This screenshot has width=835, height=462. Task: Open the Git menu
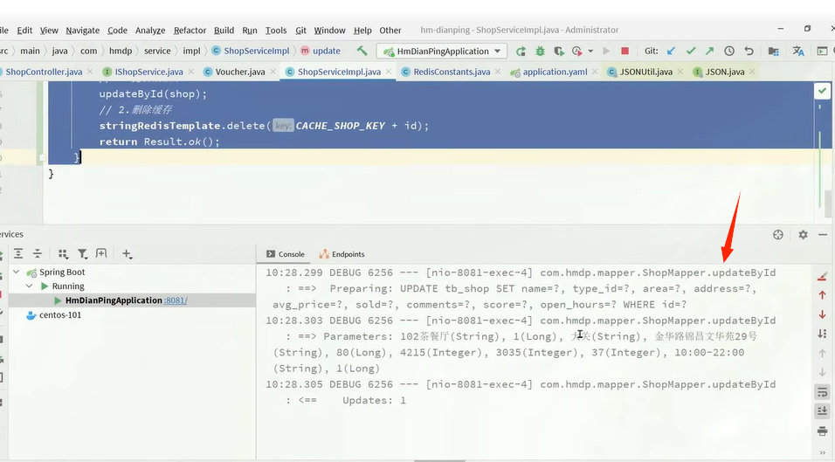coord(300,31)
